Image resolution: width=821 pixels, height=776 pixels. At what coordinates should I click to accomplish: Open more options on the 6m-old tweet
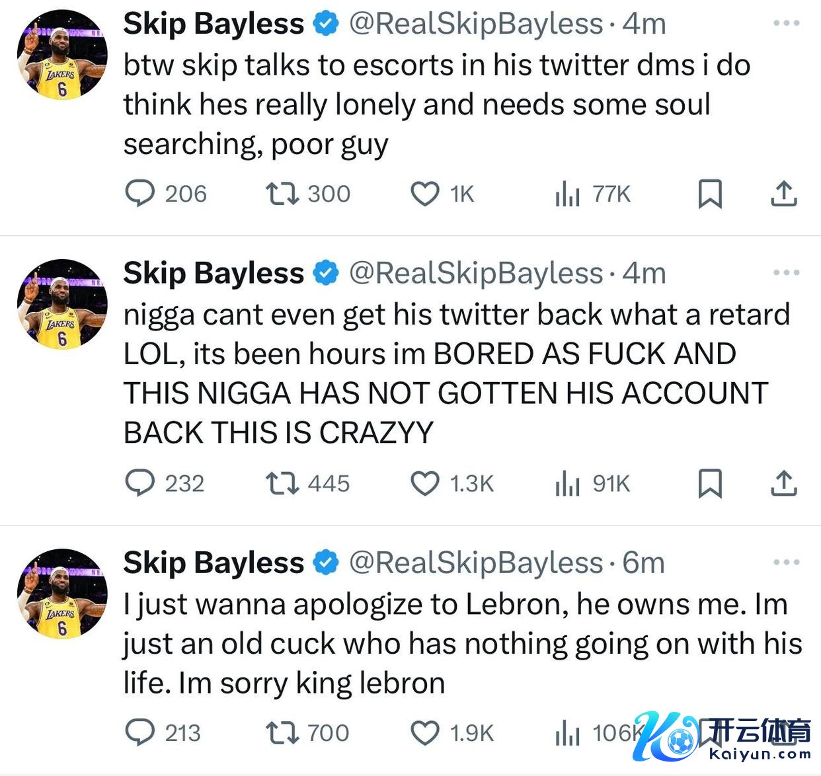point(786,562)
